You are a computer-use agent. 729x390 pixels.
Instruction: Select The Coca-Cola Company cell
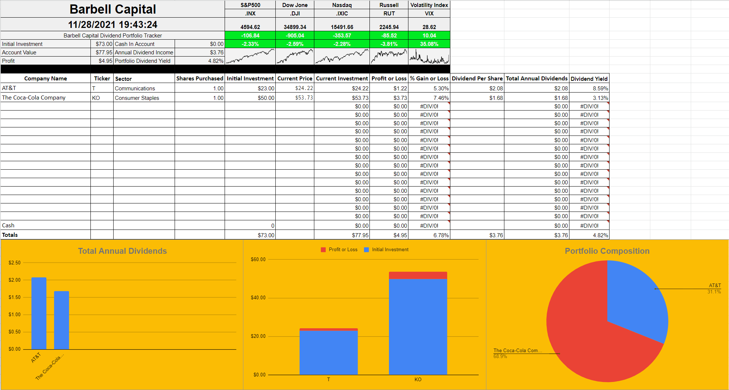tap(46, 98)
